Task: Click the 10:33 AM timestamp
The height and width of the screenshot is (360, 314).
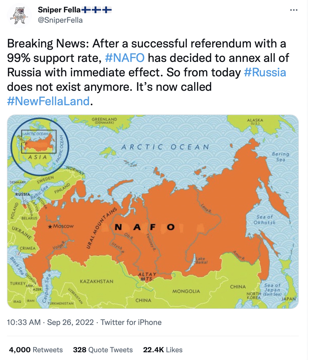Action: click(x=24, y=322)
